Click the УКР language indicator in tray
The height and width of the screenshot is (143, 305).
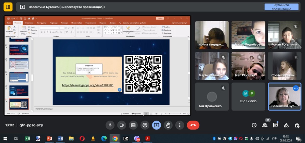(274, 139)
